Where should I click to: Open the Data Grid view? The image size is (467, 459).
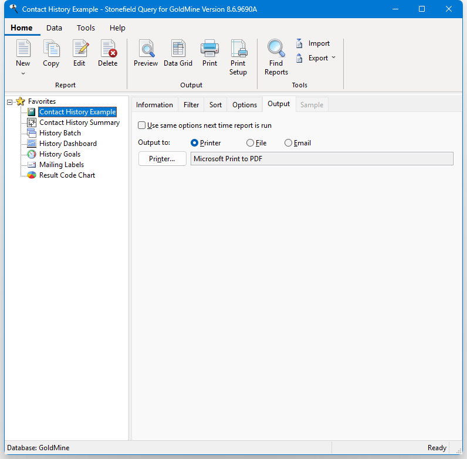[178, 53]
